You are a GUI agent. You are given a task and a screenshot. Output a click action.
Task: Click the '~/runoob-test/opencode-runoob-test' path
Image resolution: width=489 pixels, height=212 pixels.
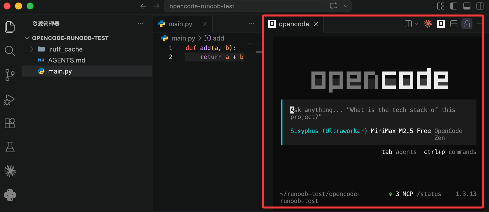pyautogui.click(x=320, y=197)
